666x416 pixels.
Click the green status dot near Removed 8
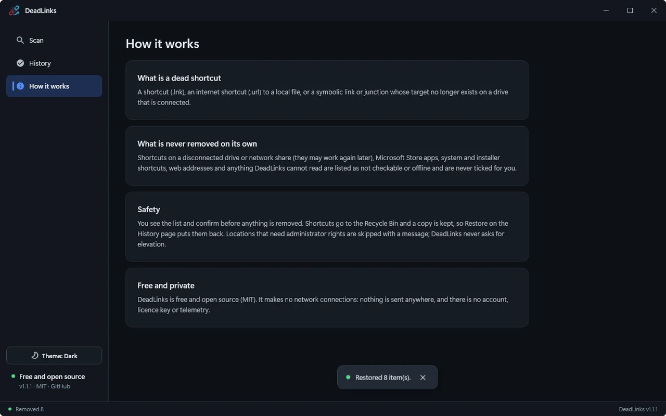(x=10, y=409)
